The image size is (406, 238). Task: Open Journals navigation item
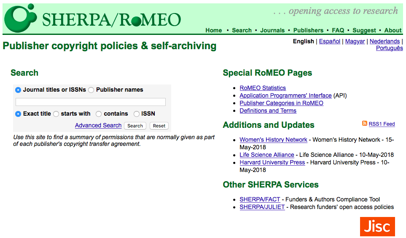tap(272, 30)
